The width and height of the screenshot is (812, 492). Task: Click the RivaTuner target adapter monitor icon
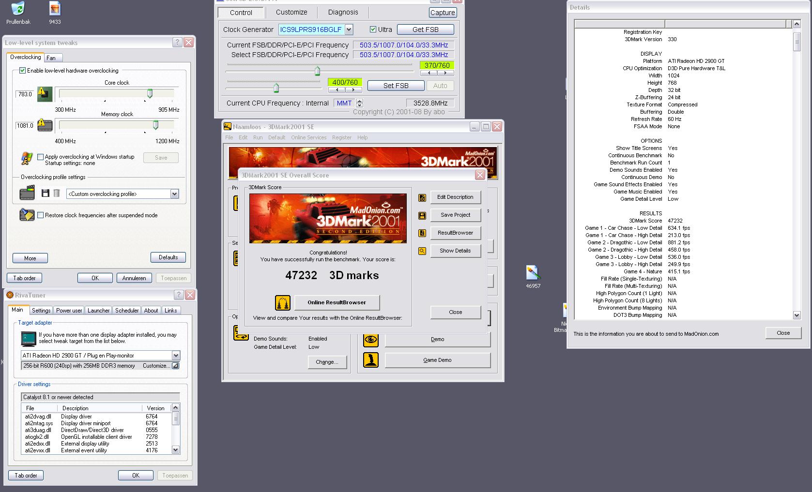click(x=29, y=338)
